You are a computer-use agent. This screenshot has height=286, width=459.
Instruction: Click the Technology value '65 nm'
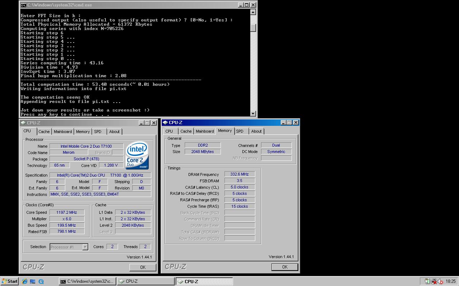(x=60, y=165)
